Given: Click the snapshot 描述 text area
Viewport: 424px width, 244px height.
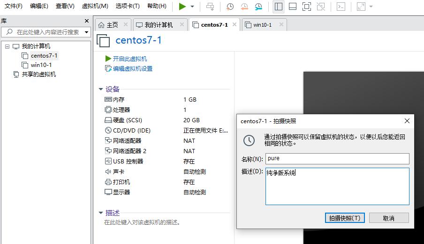Looking at the screenshot, I should [x=337, y=186].
